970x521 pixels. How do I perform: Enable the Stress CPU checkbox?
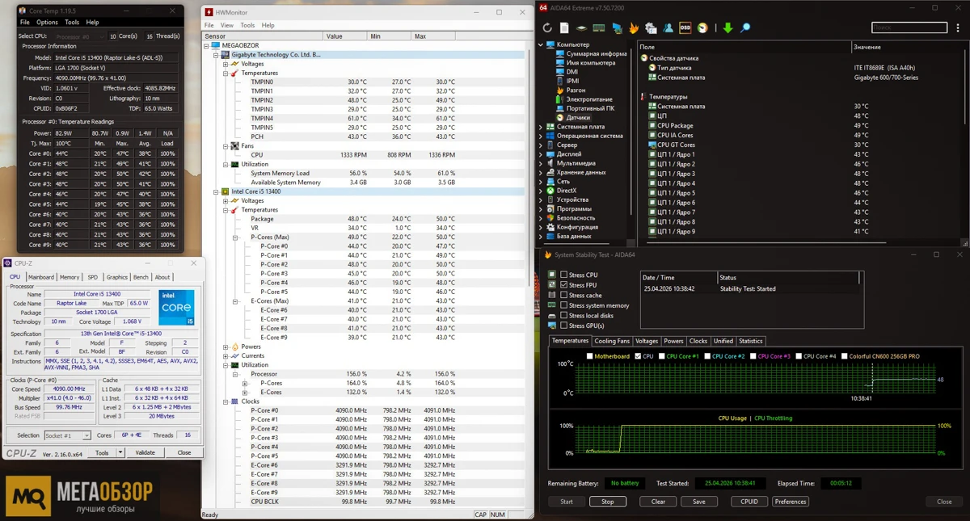pyautogui.click(x=564, y=275)
